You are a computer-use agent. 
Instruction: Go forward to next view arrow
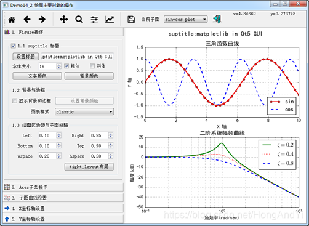click(42, 20)
